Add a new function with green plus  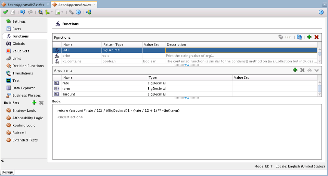click(310, 37)
